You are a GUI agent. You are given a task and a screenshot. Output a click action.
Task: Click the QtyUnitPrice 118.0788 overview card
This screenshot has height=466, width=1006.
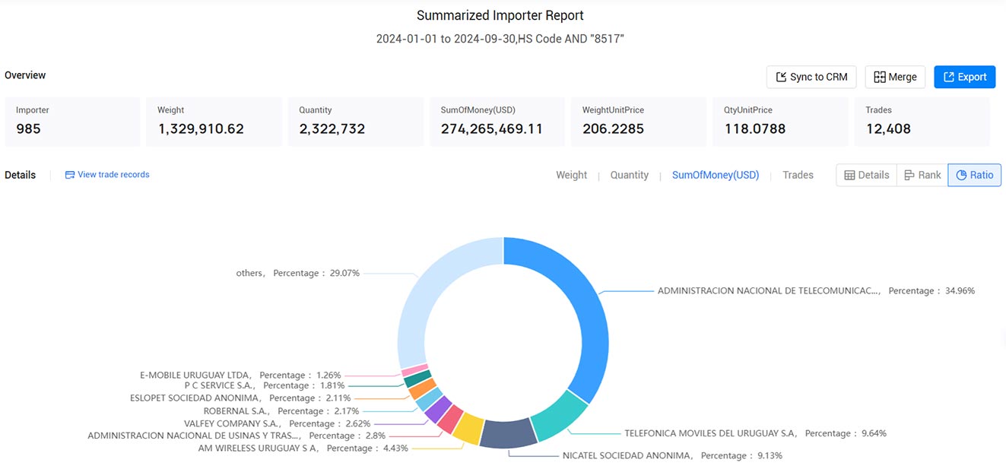[780, 122]
